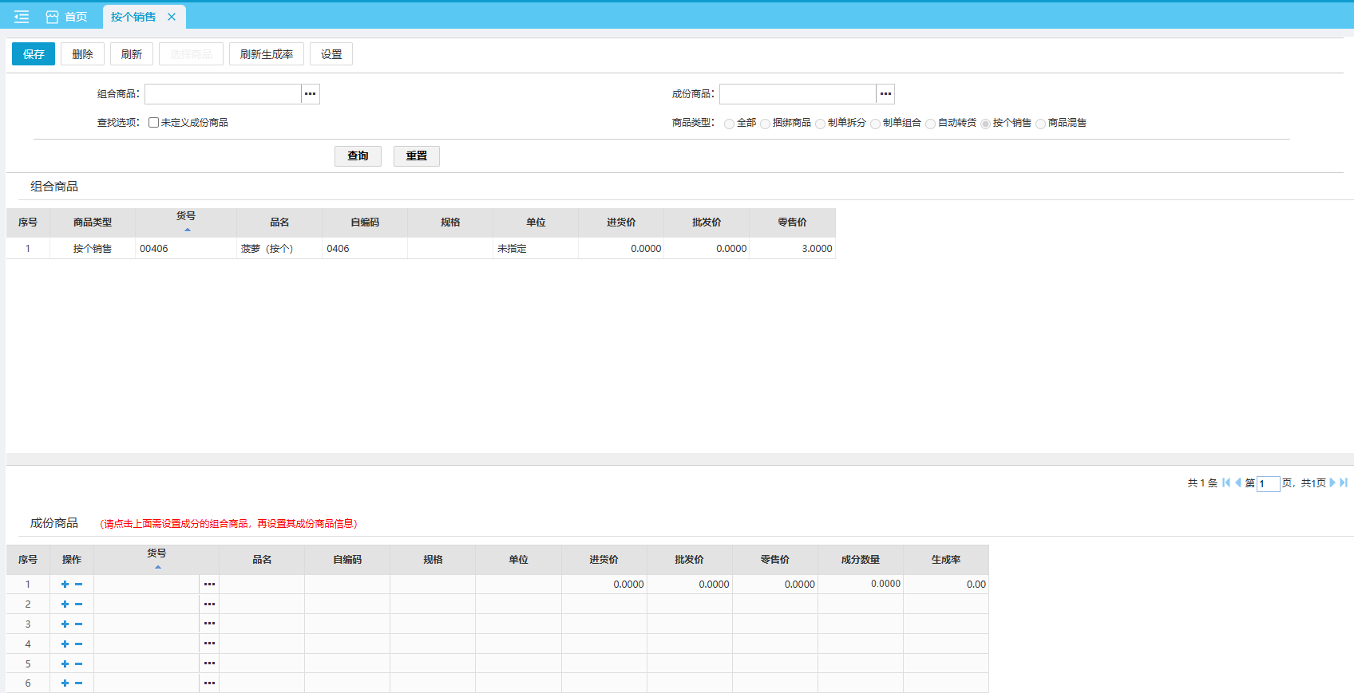Click plus icon in component row 1

65,585
